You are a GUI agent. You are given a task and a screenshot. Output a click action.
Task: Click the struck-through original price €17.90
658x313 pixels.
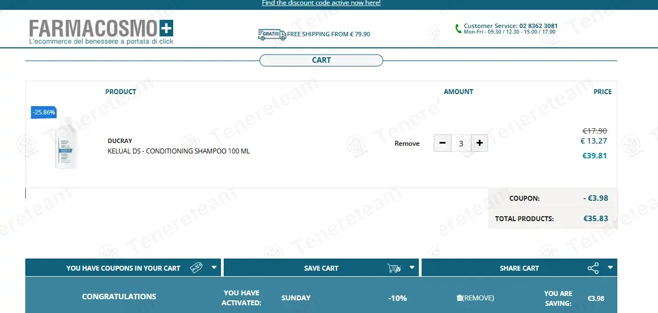(595, 131)
